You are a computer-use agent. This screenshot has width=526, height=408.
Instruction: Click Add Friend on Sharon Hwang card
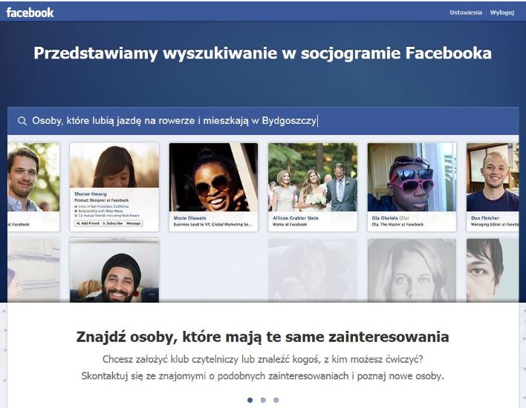point(88,223)
